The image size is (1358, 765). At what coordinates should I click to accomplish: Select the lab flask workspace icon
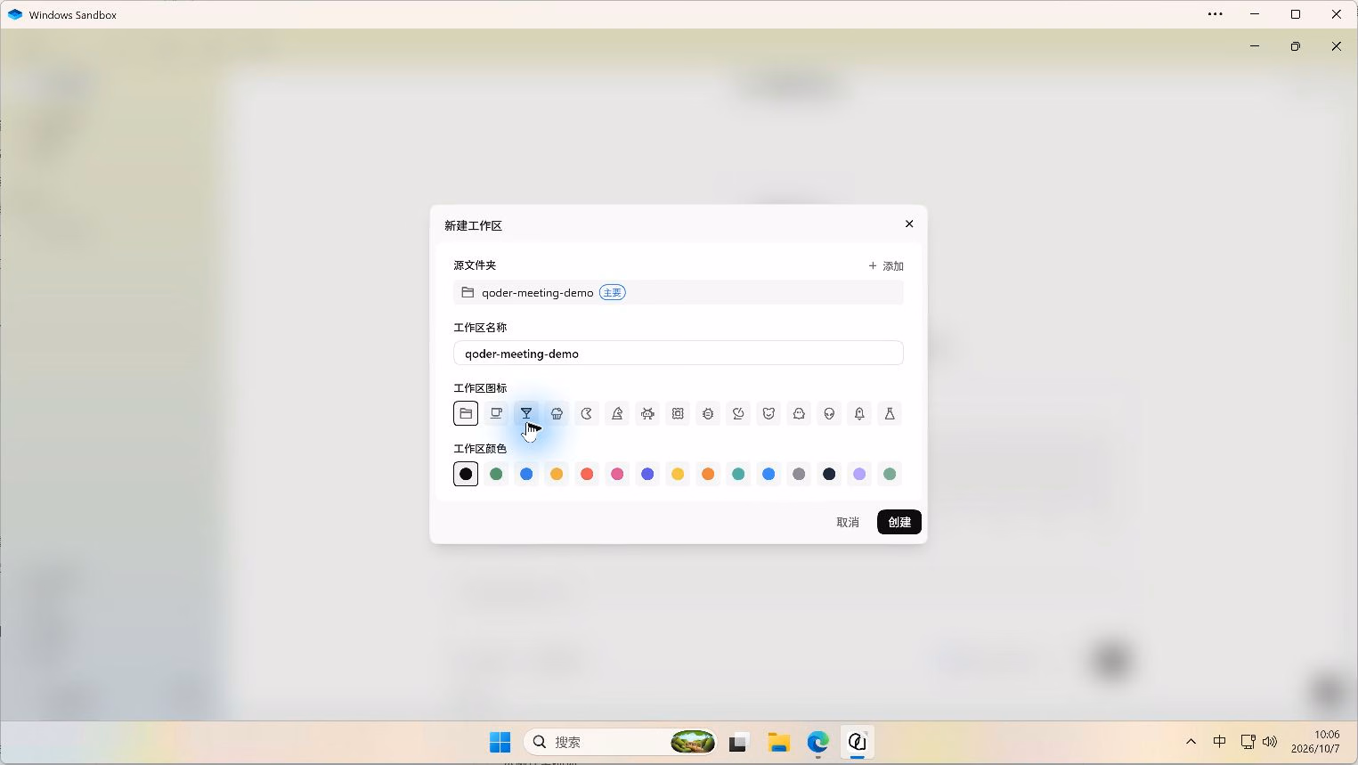coord(890,413)
